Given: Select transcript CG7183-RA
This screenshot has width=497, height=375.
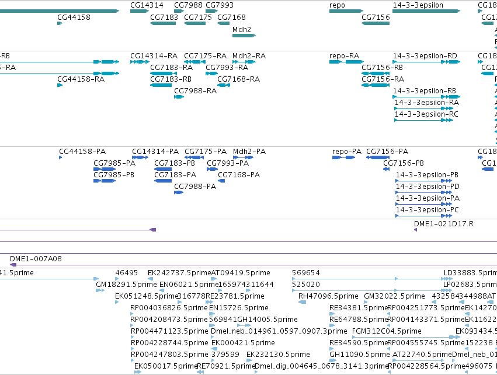Looking at the screenshot, I should 164,73.
